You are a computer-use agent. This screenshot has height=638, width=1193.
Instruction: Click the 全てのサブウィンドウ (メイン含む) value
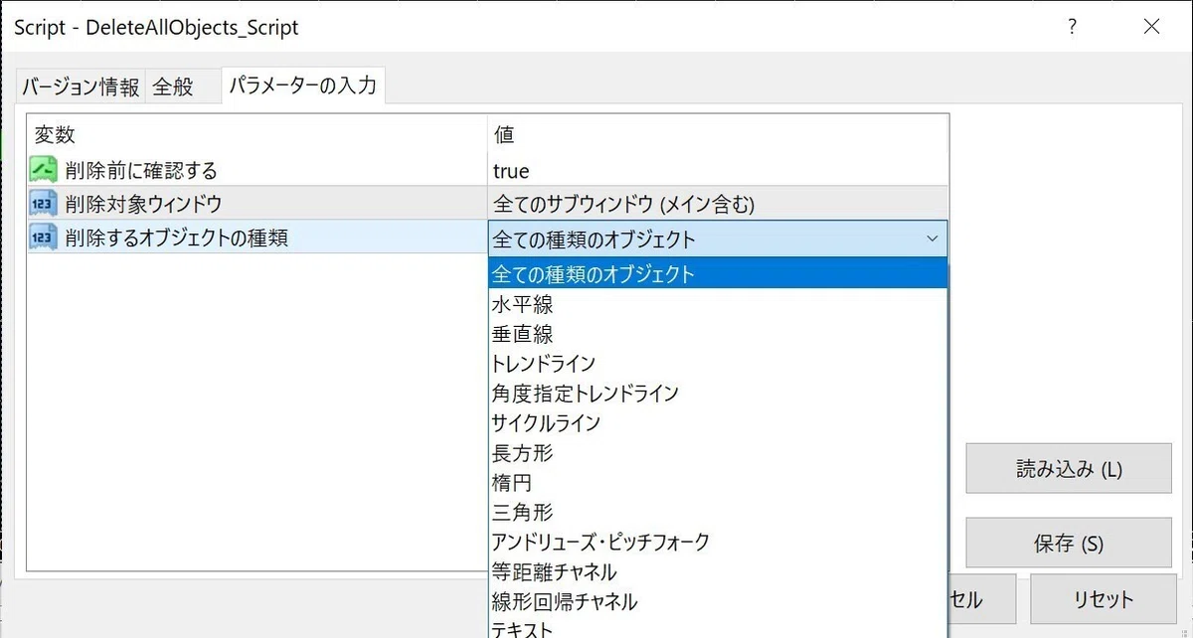[x=718, y=205]
